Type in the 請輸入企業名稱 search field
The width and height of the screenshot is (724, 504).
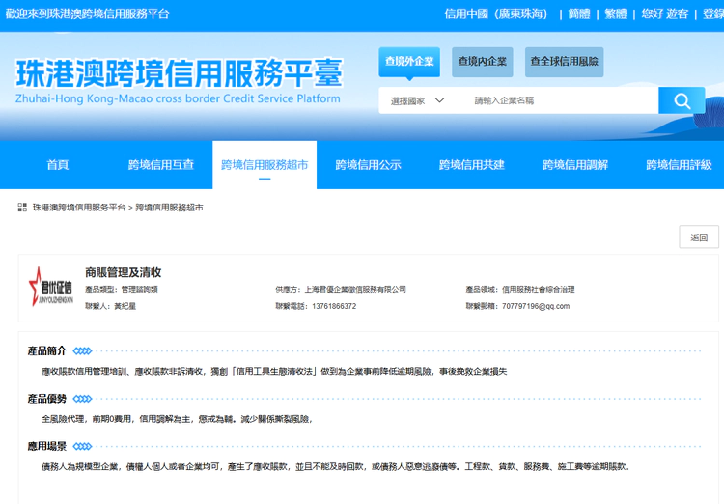(x=560, y=100)
